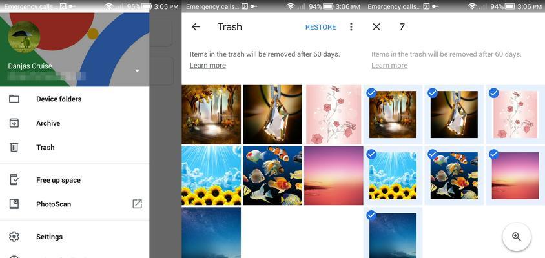Open the autumn forest photo in Trash
This screenshot has height=258, width=545.
tap(211, 114)
